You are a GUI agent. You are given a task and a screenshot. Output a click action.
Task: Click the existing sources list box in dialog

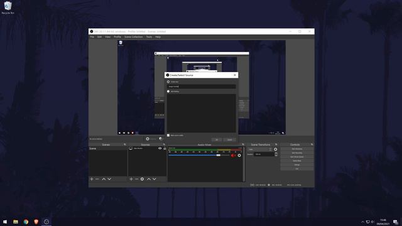point(202,113)
